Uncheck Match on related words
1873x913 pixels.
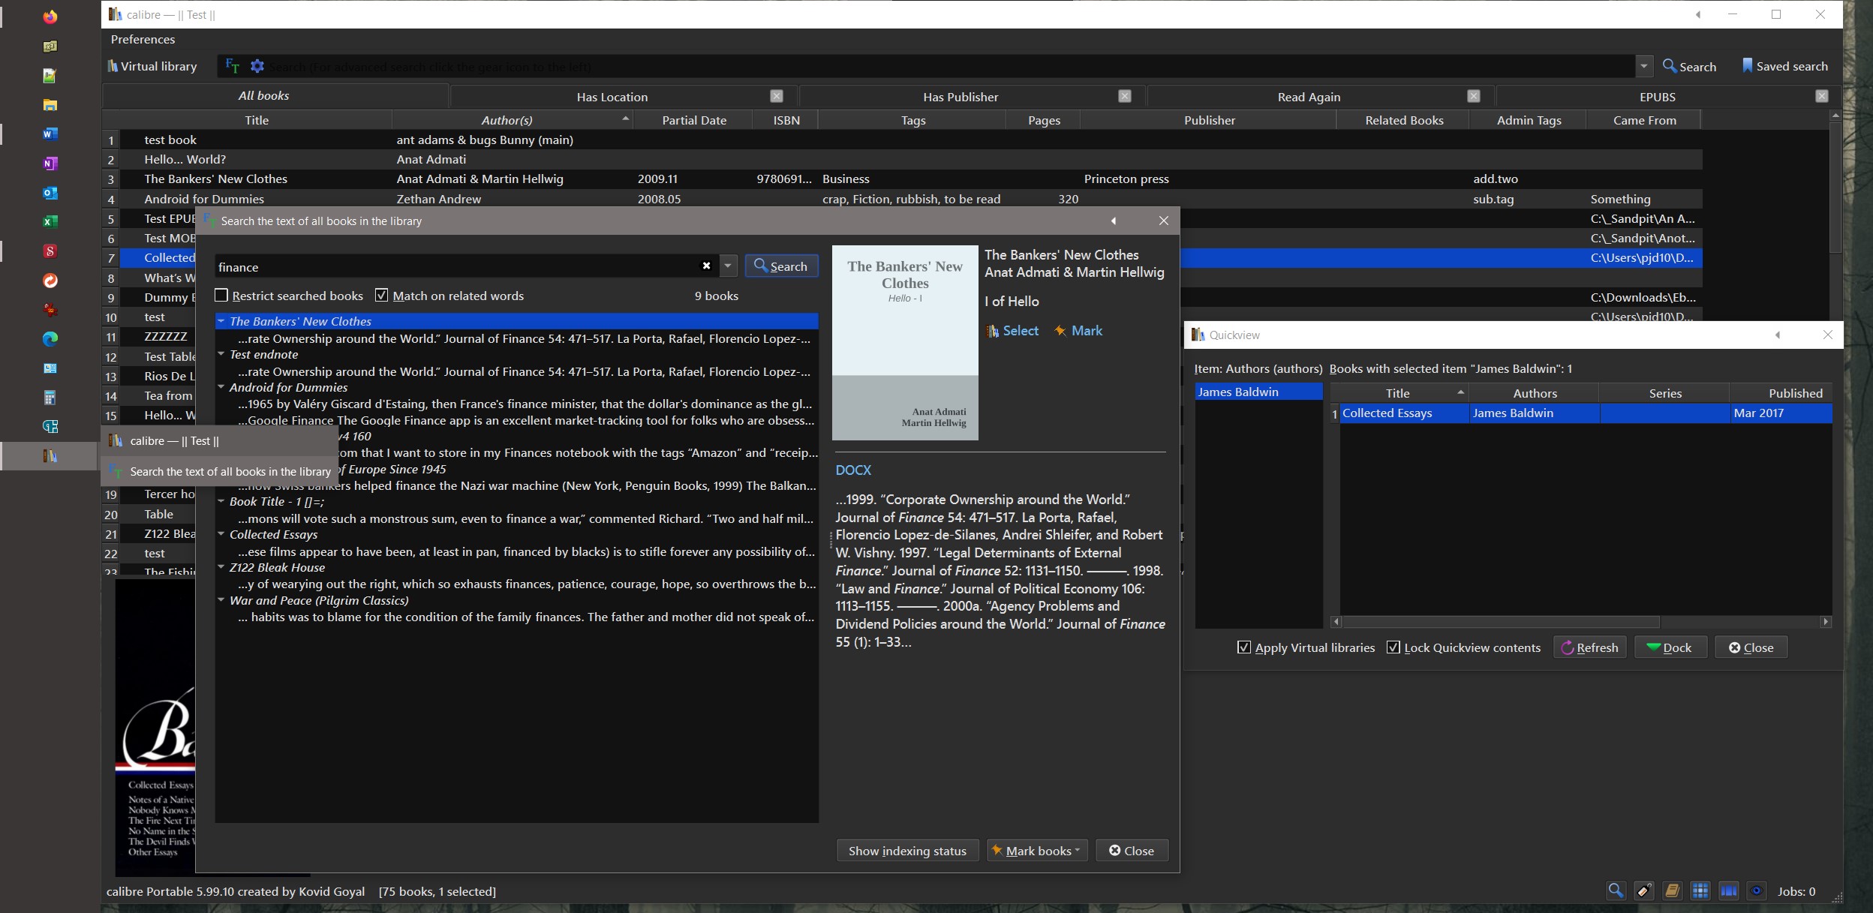tap(382, 296)
